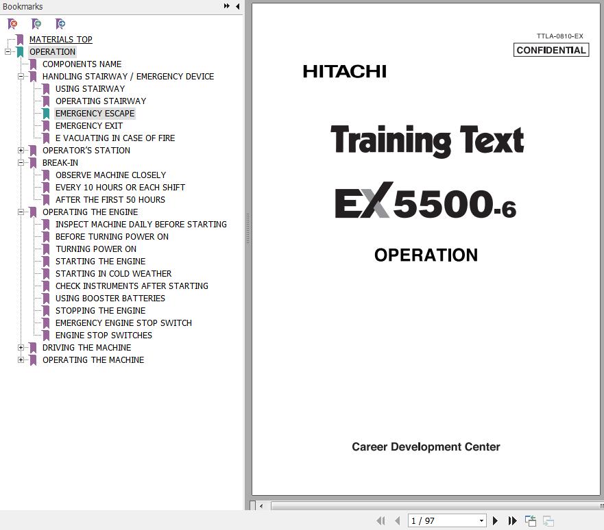Open EMERGENCY EXIT bookmark
Image resolution: width=604 pixels, height=530 pixels.
click(x=89, y=126)
